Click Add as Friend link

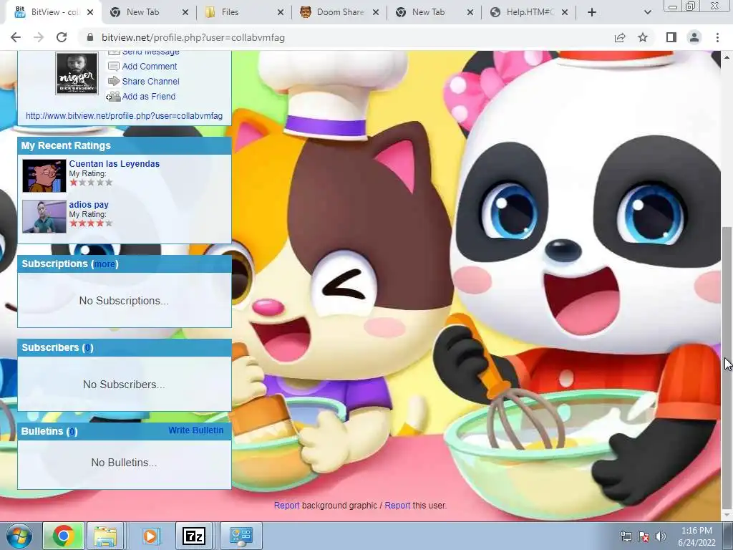[x=149, y=97]
